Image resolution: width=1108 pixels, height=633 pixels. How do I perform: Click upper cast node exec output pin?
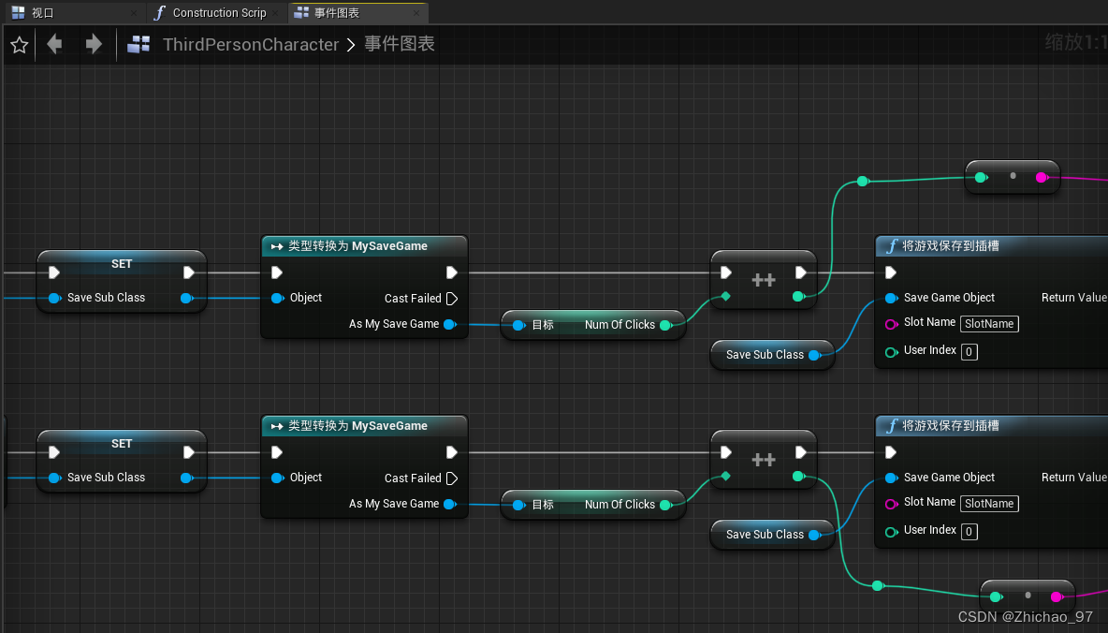coord(452,272)
